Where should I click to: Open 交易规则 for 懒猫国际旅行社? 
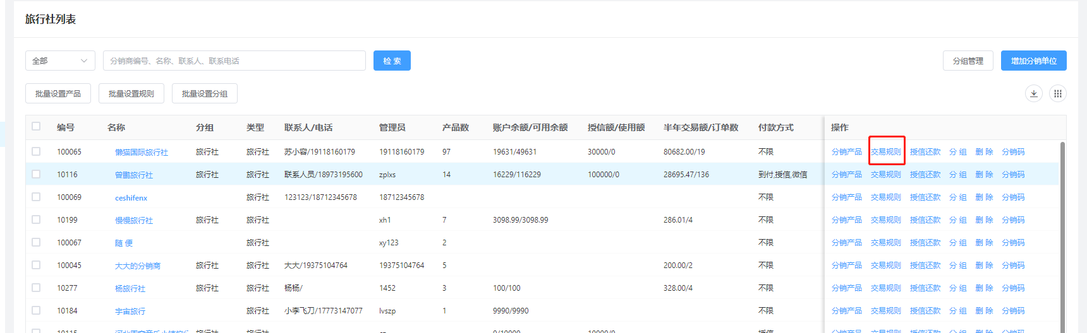coord(885,152)
